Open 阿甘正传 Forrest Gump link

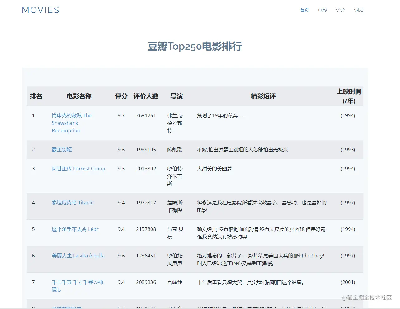tap(79, 169)
